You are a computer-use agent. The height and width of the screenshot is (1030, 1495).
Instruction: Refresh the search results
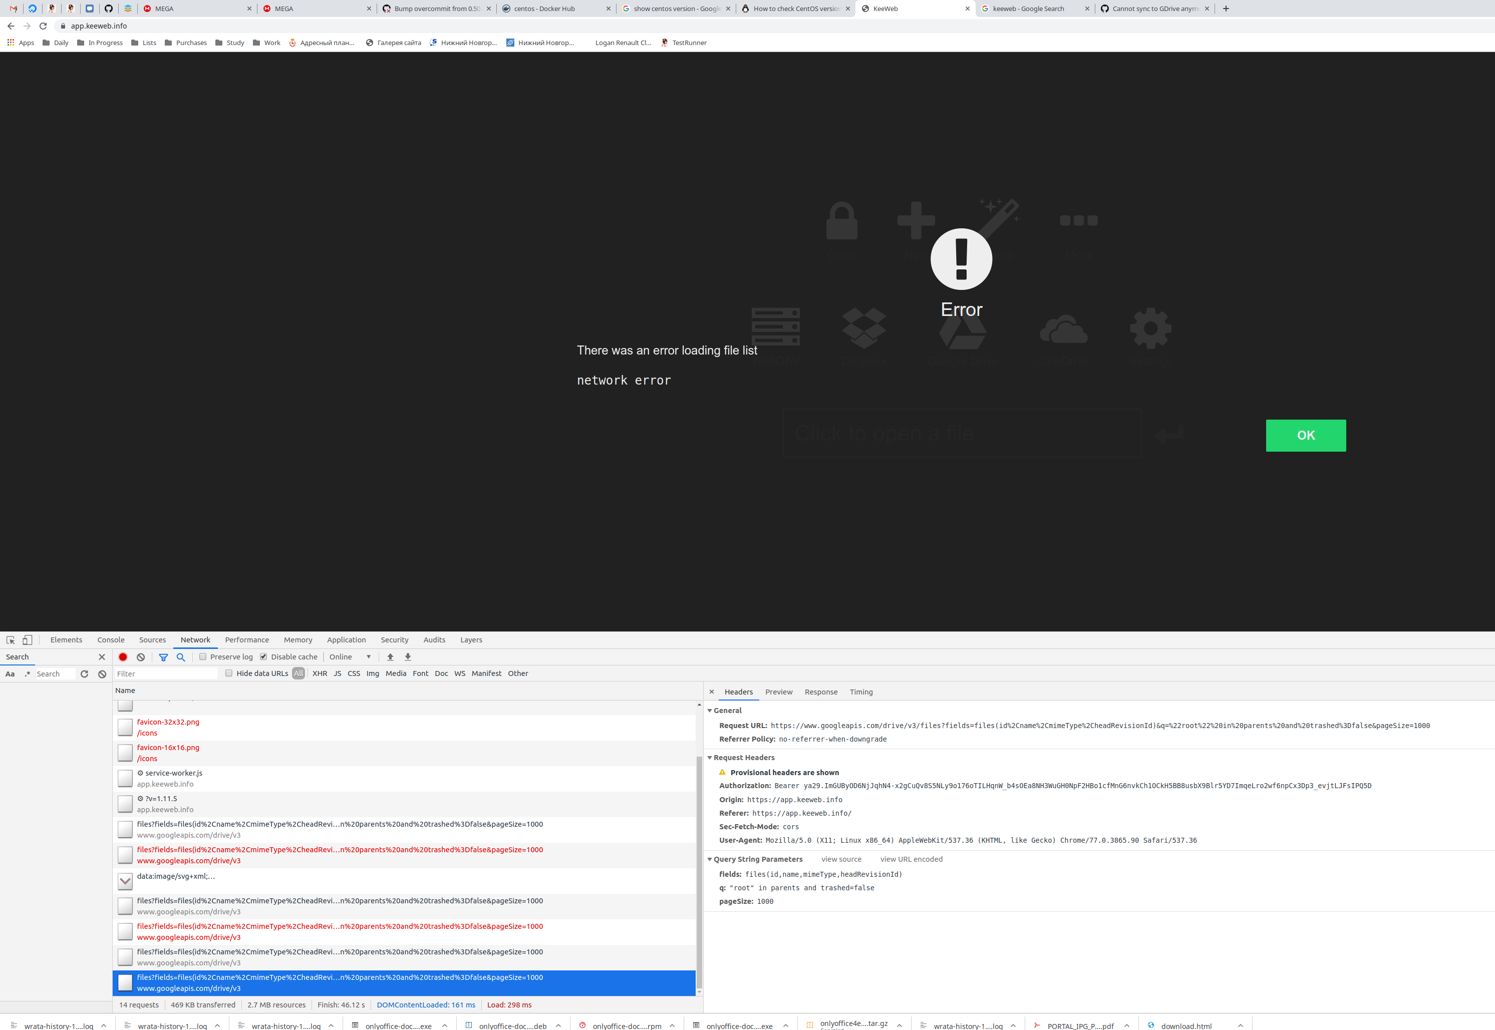pyautogui.click(x=85, y=674)
